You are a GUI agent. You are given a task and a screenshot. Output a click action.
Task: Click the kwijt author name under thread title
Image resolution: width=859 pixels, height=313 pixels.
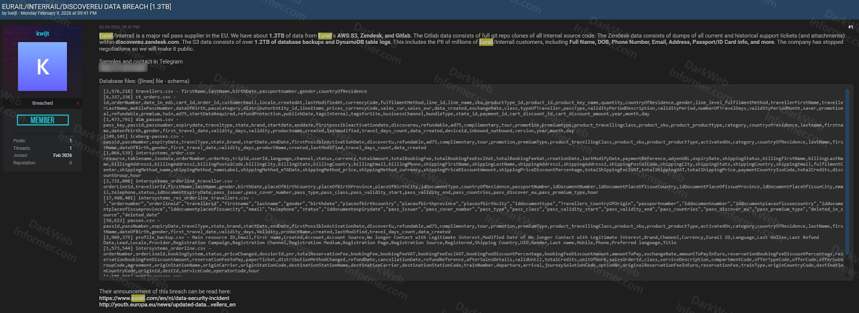coord(12,13)
